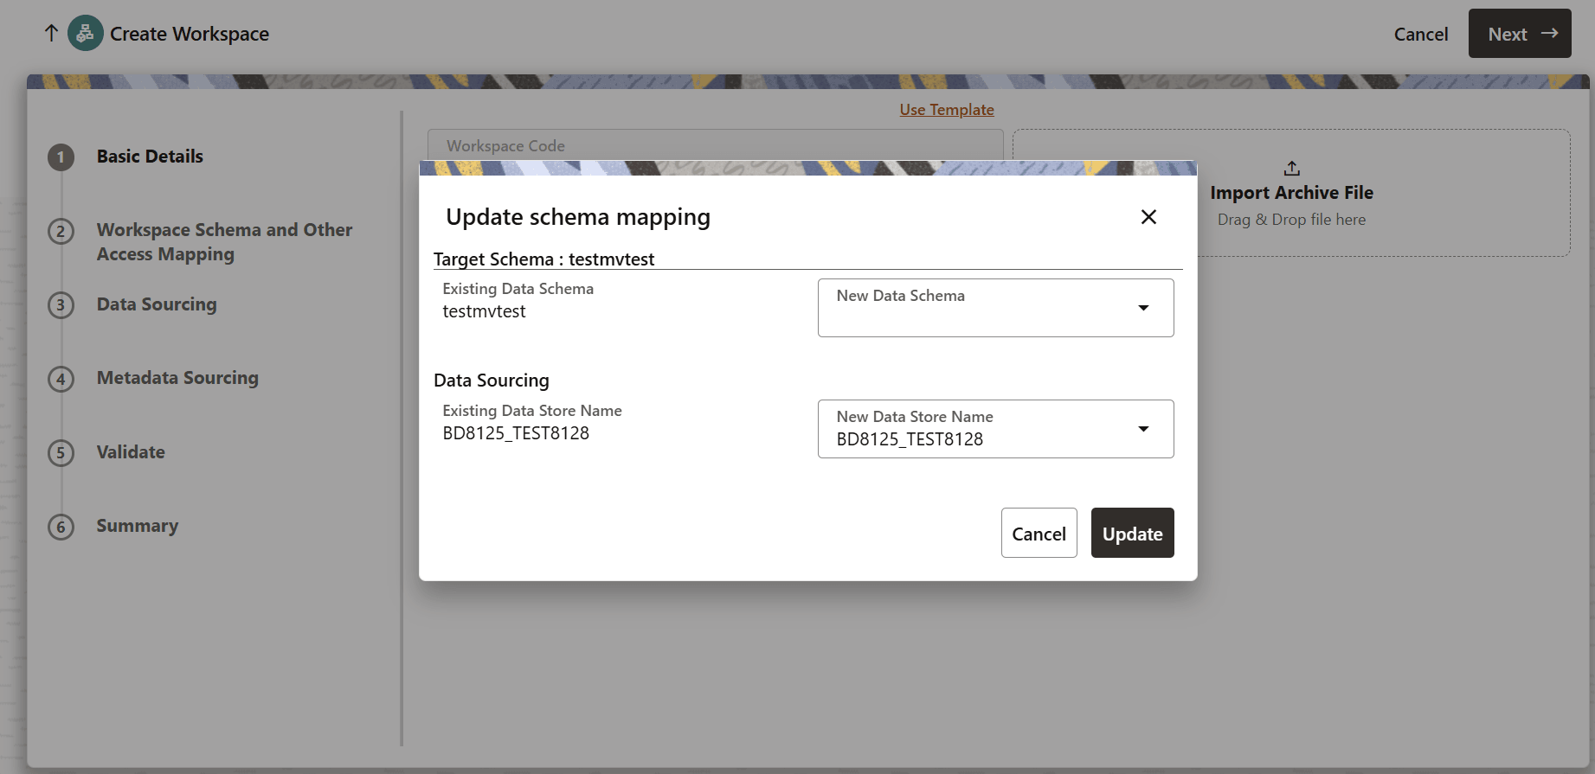Click the step 1 Basic Details circle

(61, 157)
